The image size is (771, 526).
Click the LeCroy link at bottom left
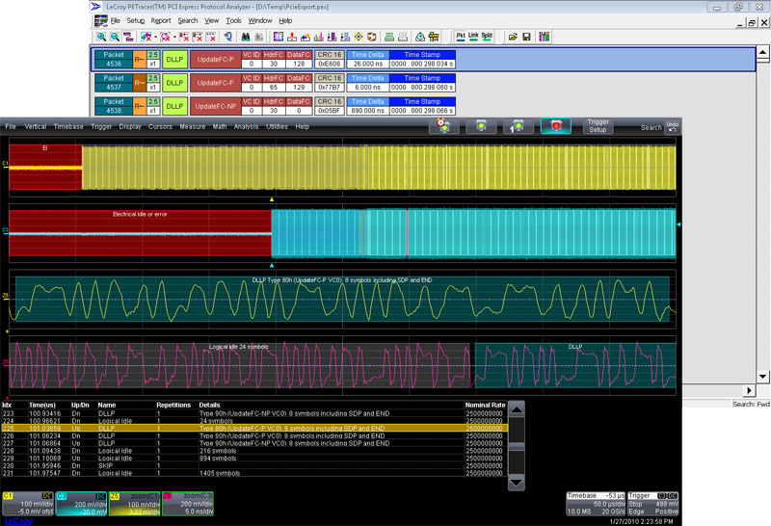point(18,520)
